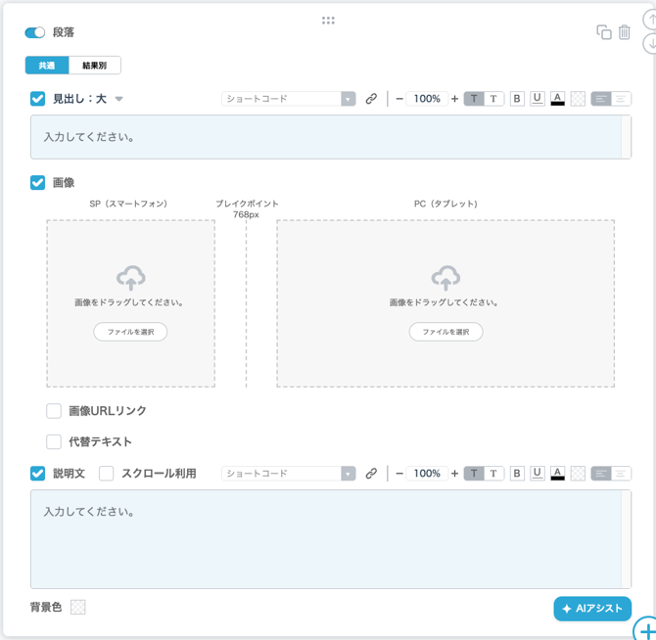The image size is (656, 640).
Task: Add new block with plus icon
Action: pos(646,628)
